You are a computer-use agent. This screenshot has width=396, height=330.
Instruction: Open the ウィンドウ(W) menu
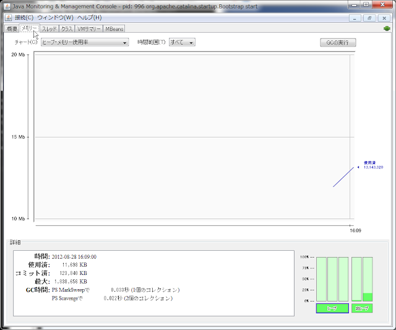coord(55,18)
